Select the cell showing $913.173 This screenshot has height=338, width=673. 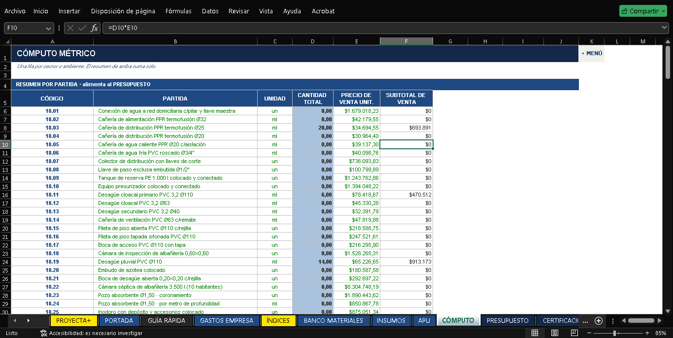(406, 262)
